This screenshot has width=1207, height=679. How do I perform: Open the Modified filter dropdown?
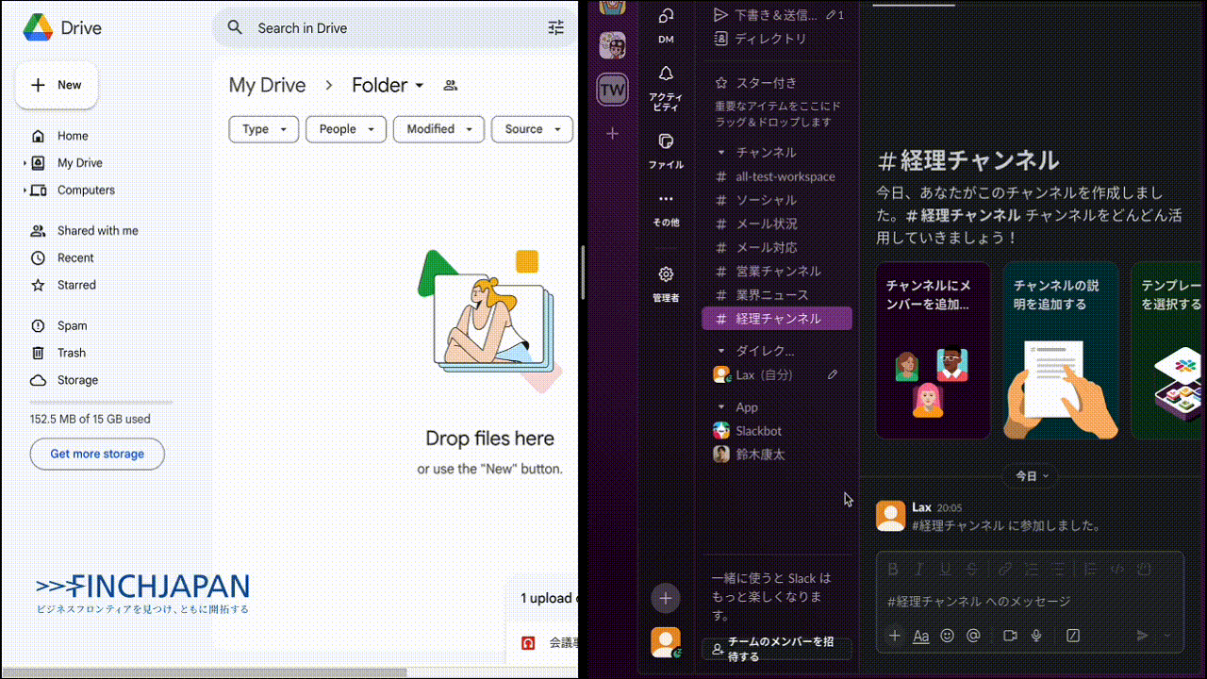438,129
